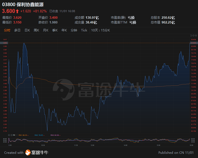The width and height of the screenshot is (198, 158).
Task: Expand the RSI indicator dropdown arrow
Action: [17, 135]
